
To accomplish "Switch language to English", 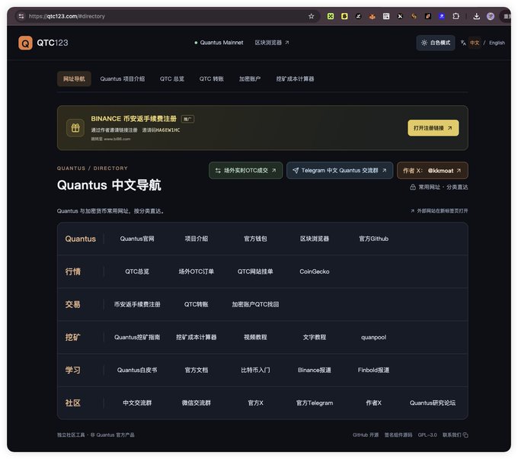I will 497,43.
